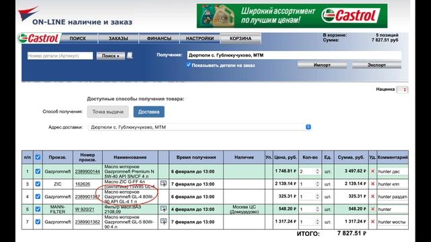Click the Время получения column header

tap(196, 157)
